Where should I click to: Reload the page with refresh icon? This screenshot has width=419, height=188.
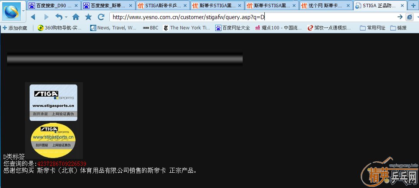[101, 17]
